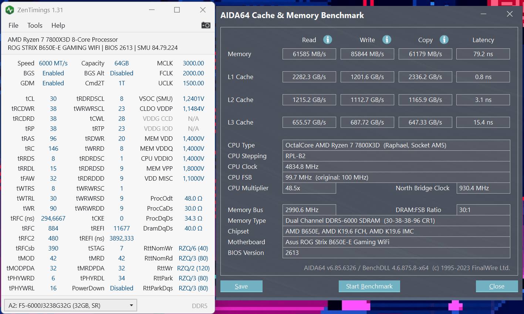Select the L1 Cache Write 1201.6 GB/s field
Image resolution: width=524 pixels, height=314 pixels.
pos(367,77)
